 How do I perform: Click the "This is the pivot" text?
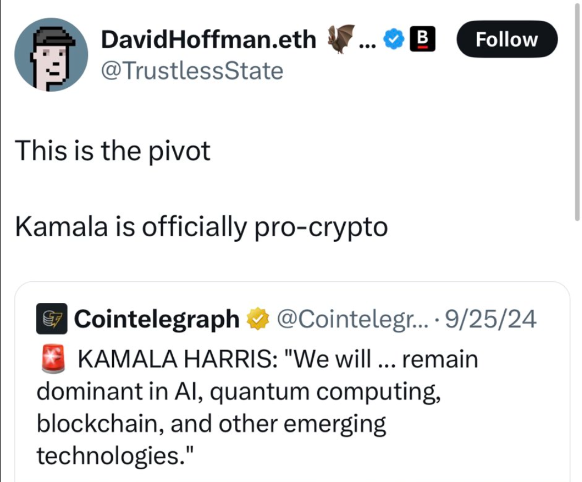[x=113, y=151]
